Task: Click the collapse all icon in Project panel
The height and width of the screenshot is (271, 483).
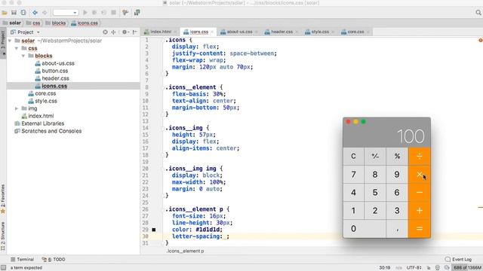Action: click(113, 32)
